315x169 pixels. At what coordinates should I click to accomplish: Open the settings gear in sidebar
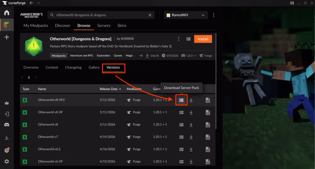(7, 161)
